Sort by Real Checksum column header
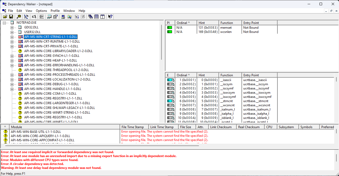 pos(251,127)
